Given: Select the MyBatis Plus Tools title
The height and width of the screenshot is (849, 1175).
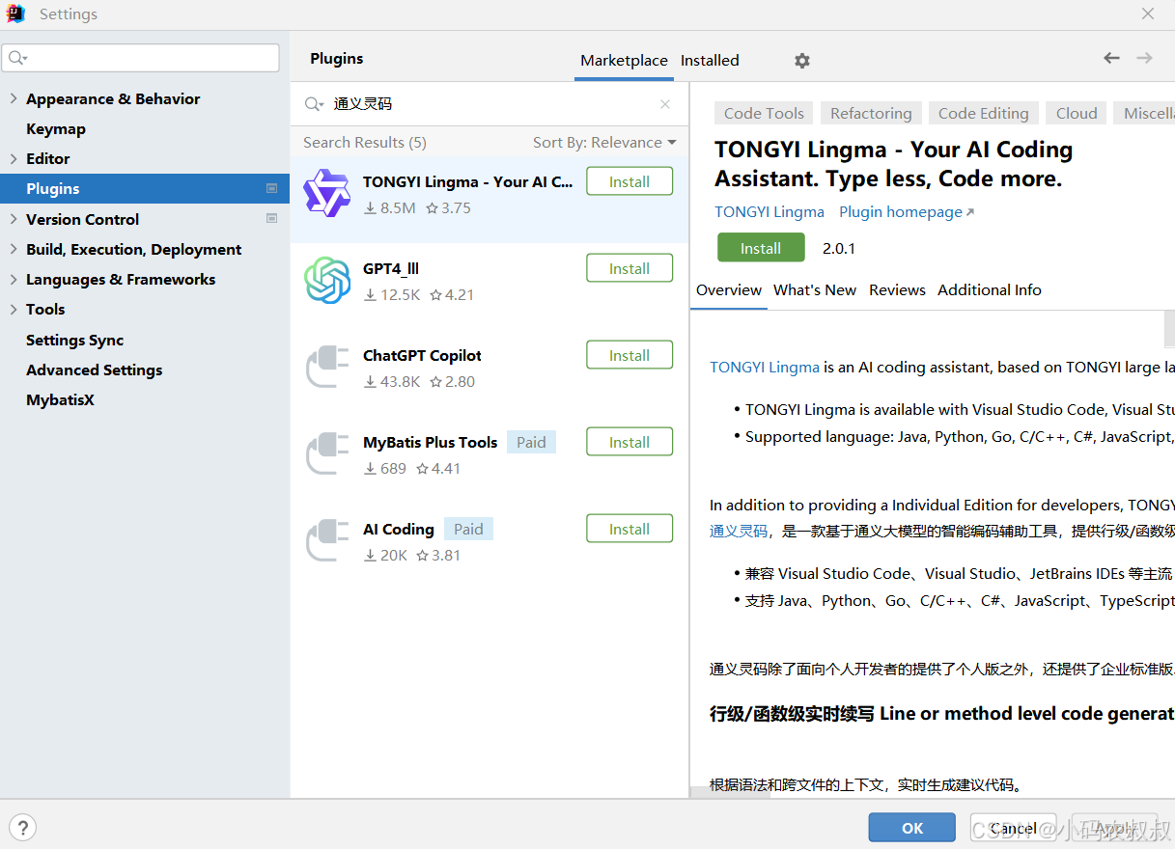Looking at the screenshot, I should tap(430, 442).
